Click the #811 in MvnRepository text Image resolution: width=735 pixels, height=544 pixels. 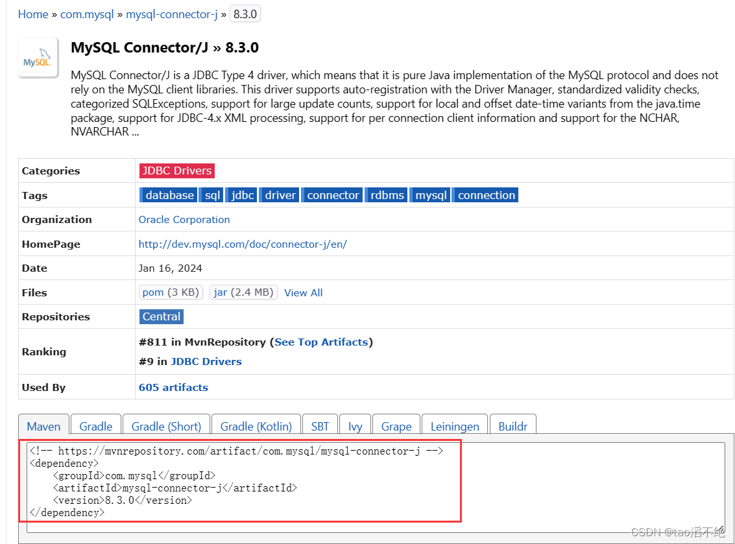coord(202,342)
